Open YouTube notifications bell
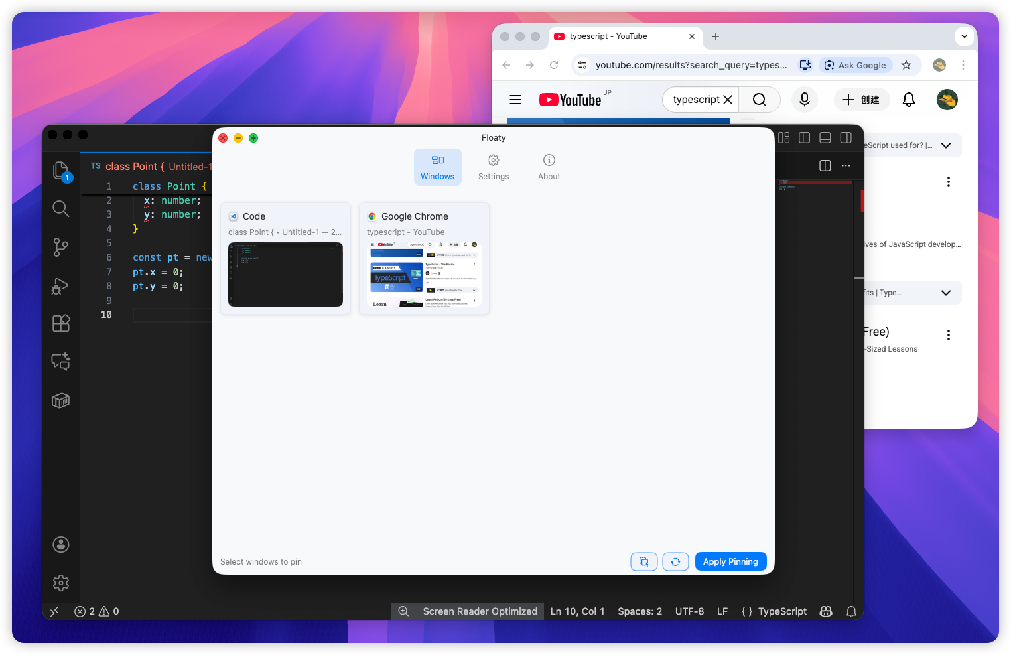The width and height of the screenshot is (1011, 655). tap(908, 100)
